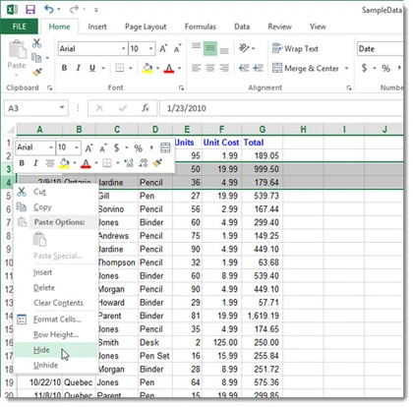Viewport: 413px width, 407px height.
Task: Click the Undo arrow icon
Action: pos(49,9)
